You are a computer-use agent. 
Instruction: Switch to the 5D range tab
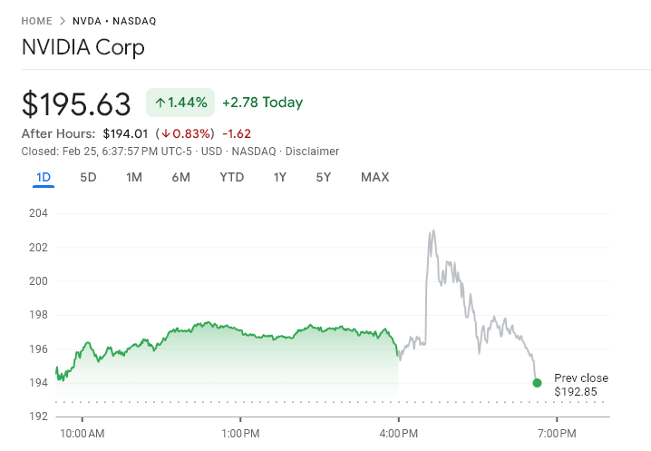(x=88, y=177)
